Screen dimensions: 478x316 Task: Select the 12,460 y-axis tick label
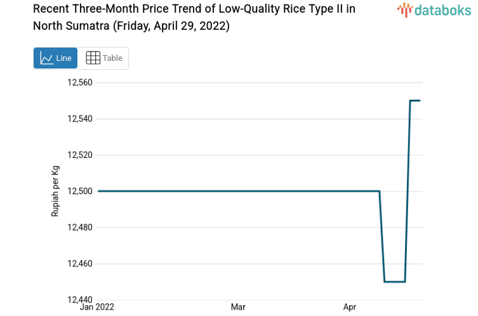[x=81, y=263]
